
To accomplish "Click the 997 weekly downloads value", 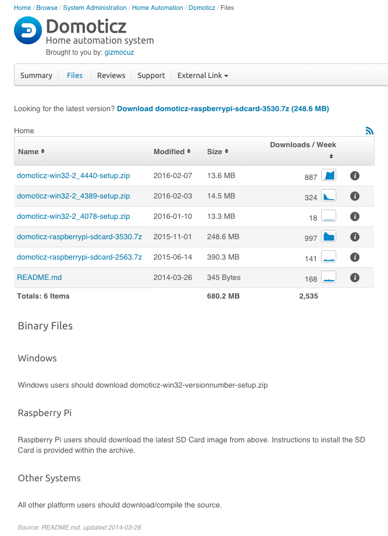I will coord(311,238).
